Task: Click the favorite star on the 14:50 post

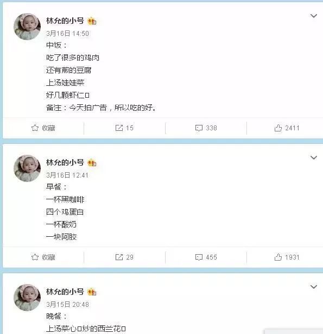Action: 35,128
